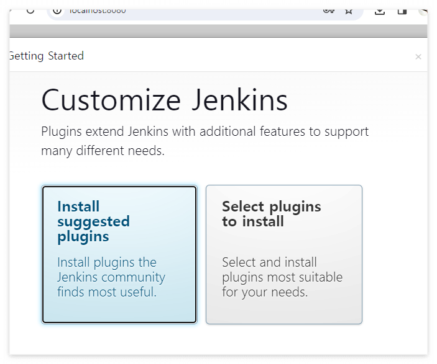Viewport: 437px width, 364px height.
Task: Close the Getting Started dialog
Action: pos(418,56)
